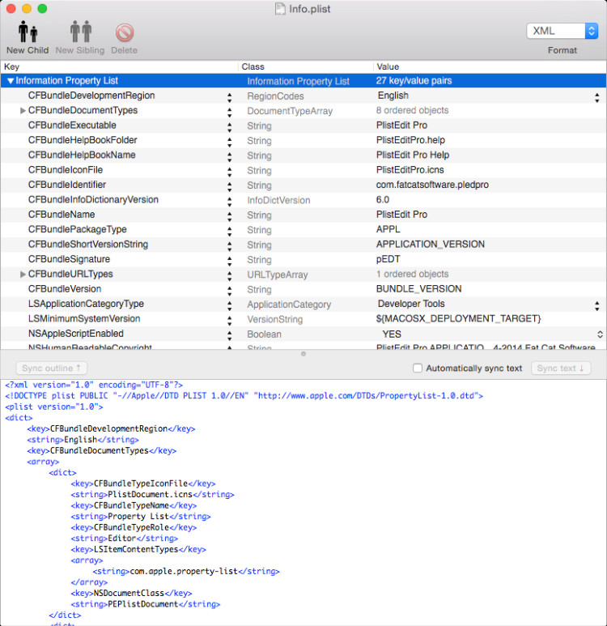Image resolution: width=607 pixels, height=626 pixels.
Task: Enable Automatically sync text checkbox
Action: [x=418, y=368]
